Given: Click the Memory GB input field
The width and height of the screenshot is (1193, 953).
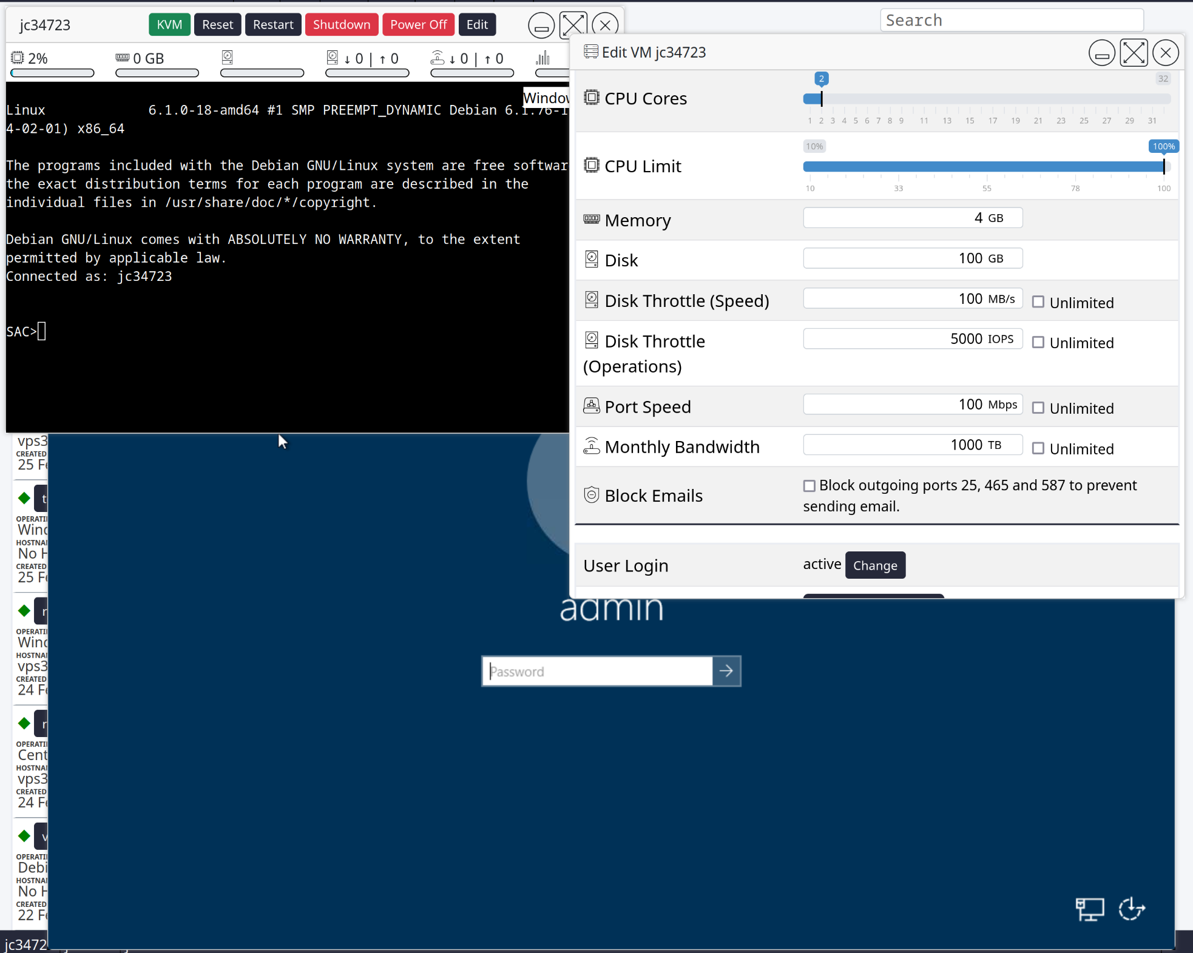Looking at the screenshot, I should click(913, 218).
